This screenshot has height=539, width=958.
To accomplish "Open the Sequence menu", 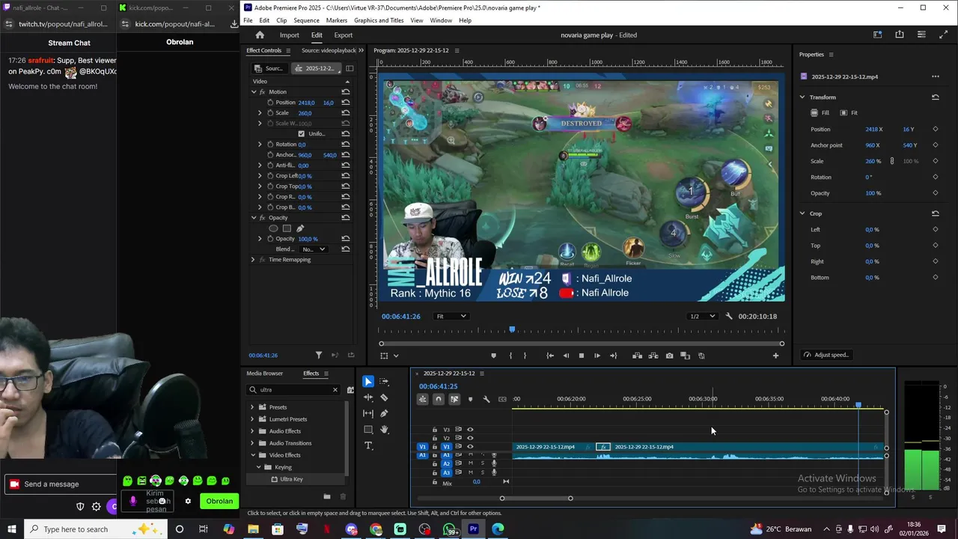I will point(306,20).
